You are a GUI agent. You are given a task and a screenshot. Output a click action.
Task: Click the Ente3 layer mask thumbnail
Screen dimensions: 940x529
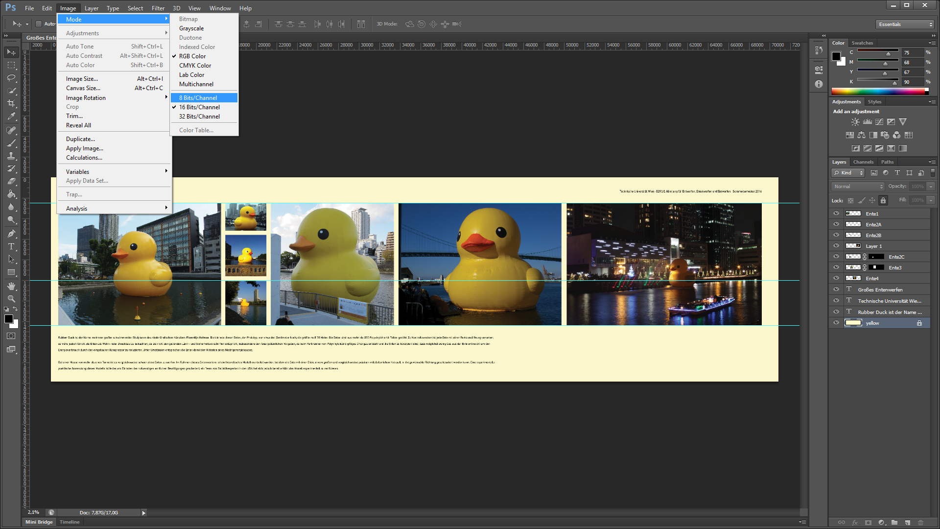click(876, 267)
